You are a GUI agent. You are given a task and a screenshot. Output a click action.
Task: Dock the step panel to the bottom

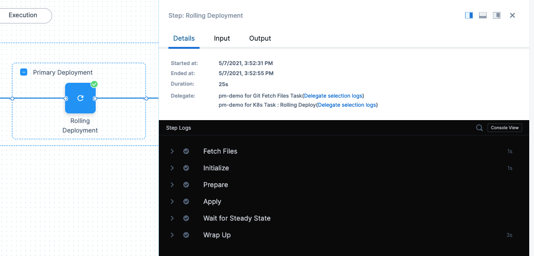click(x=483, y=15)
